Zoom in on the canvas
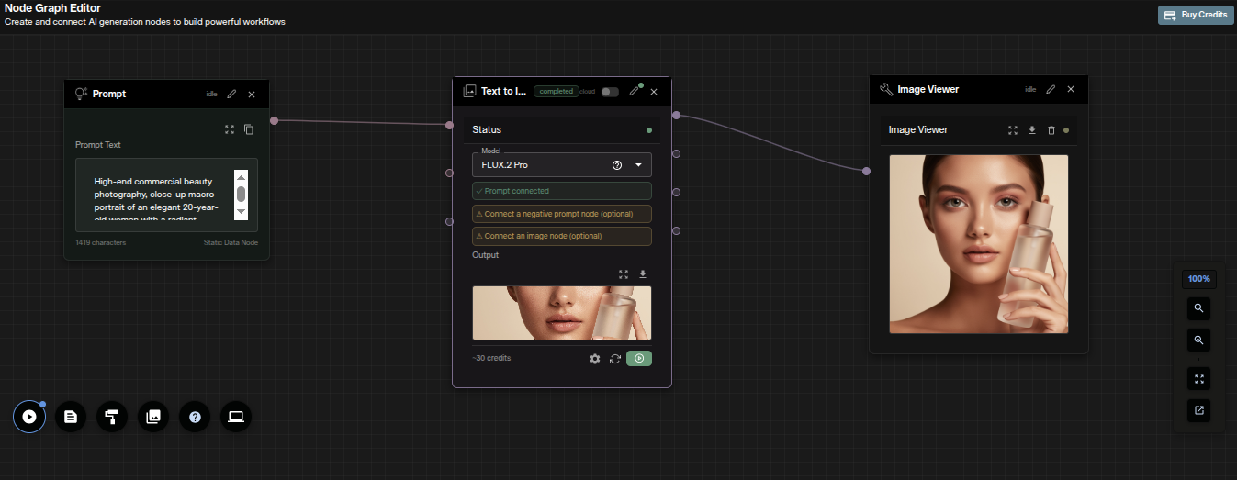The image size is (1237, 480). click(x=1199, y=308)
